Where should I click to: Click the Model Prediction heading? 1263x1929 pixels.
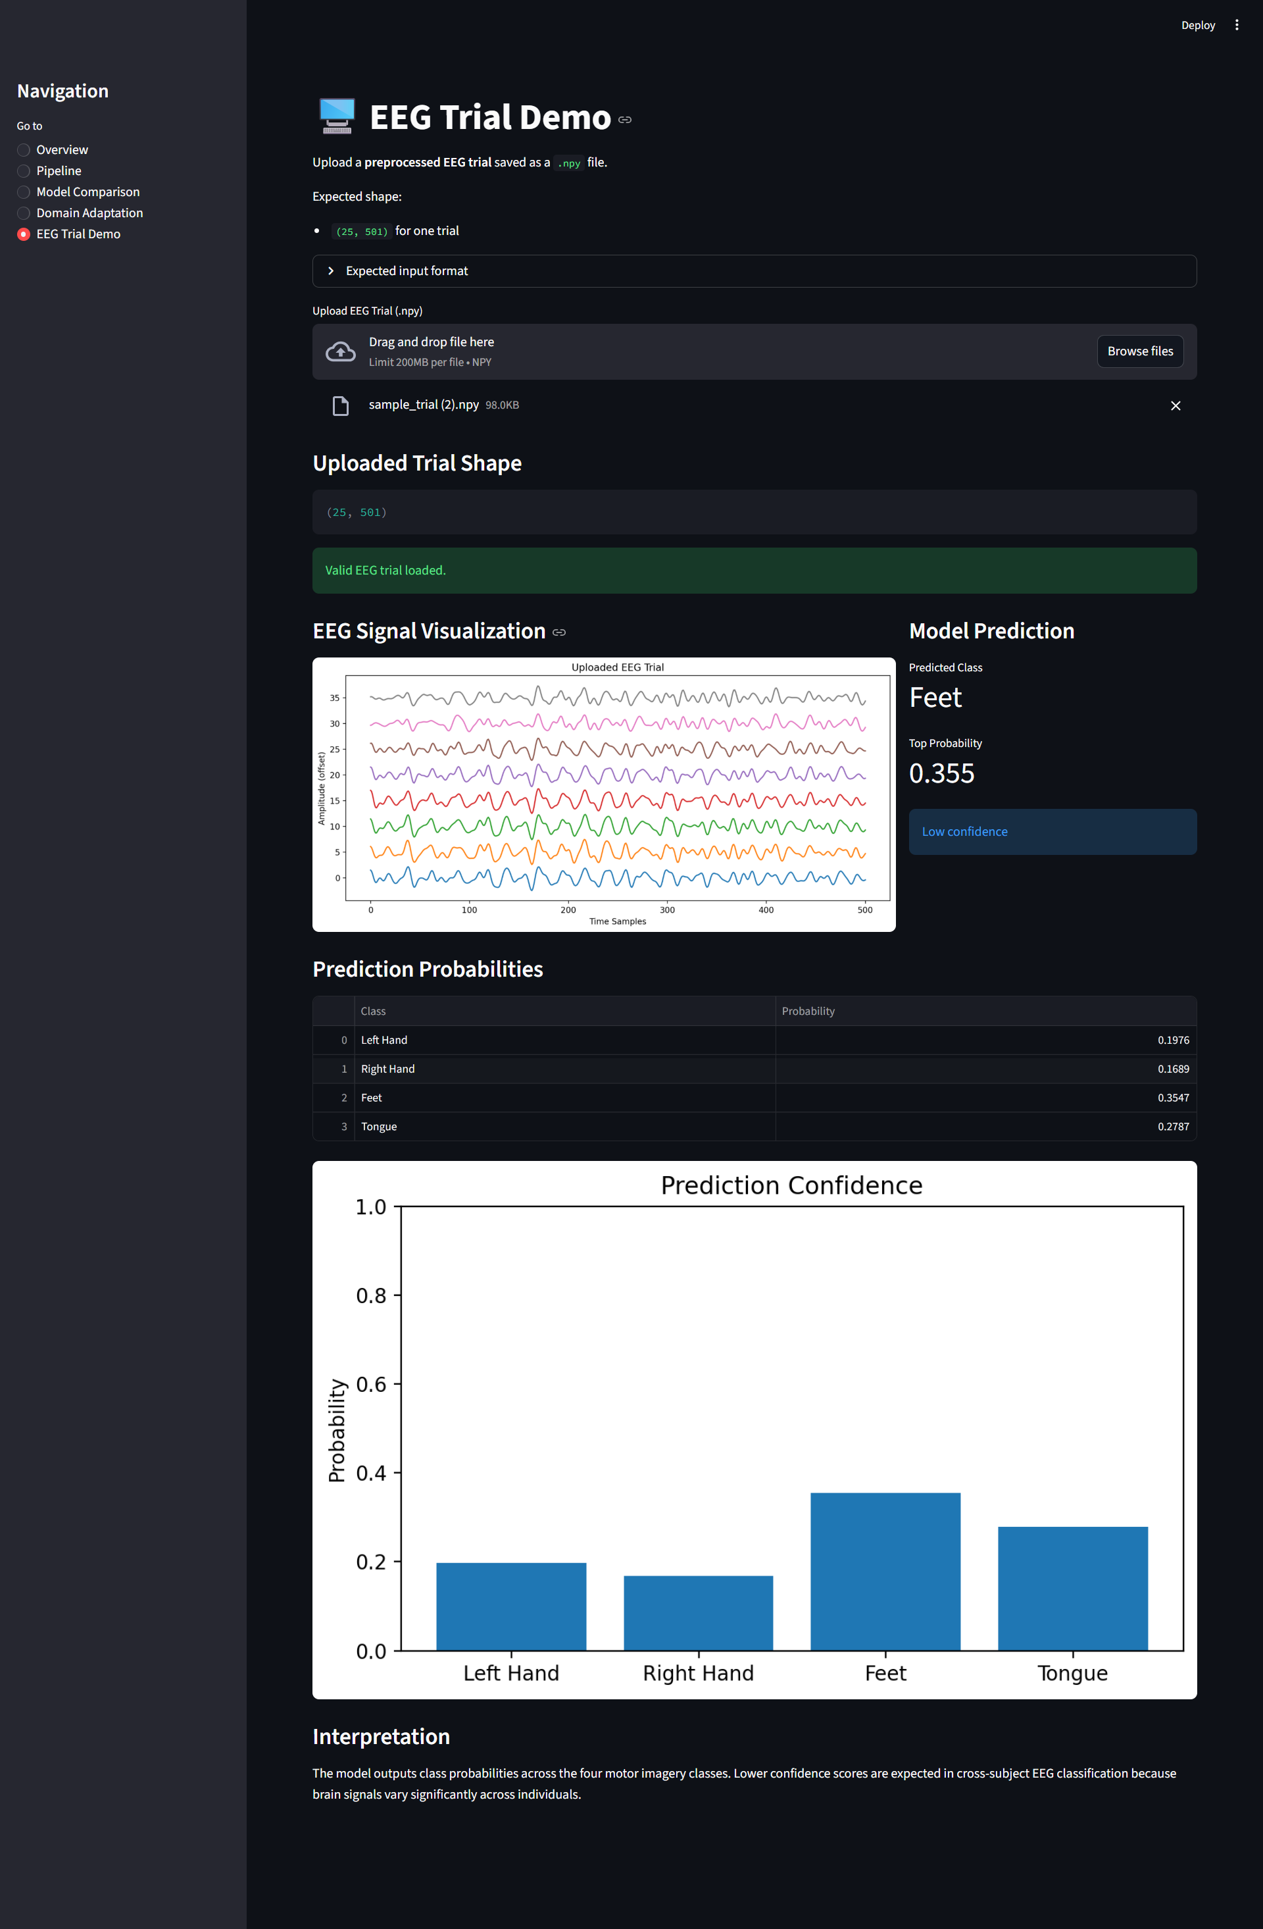point(991,630)
